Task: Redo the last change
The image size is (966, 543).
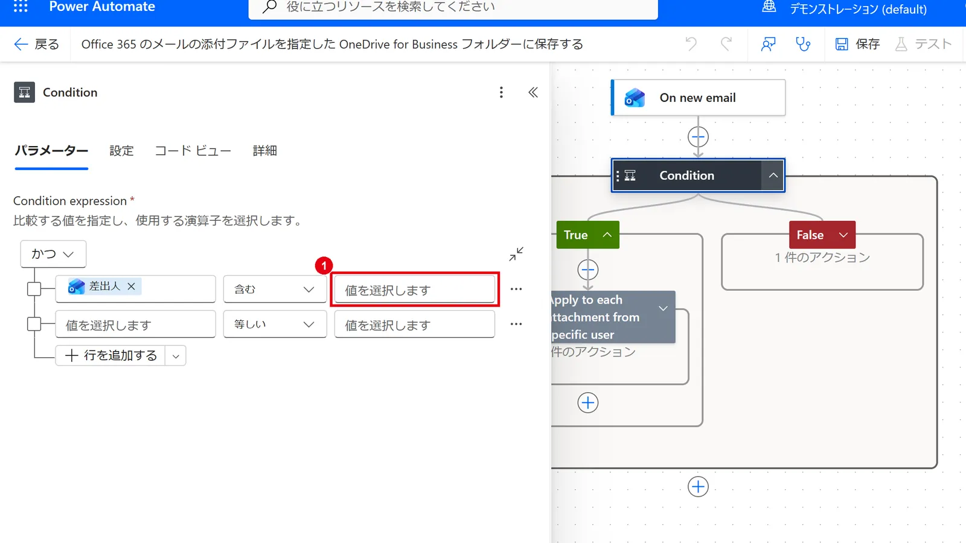Action: point(726,44)
